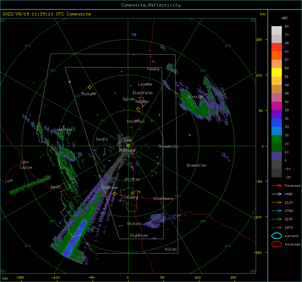Click the white plus marker north of Drumheller
The height and width of the screenshot is (282, 302).
pyautogui.click(x=190, y=135)
